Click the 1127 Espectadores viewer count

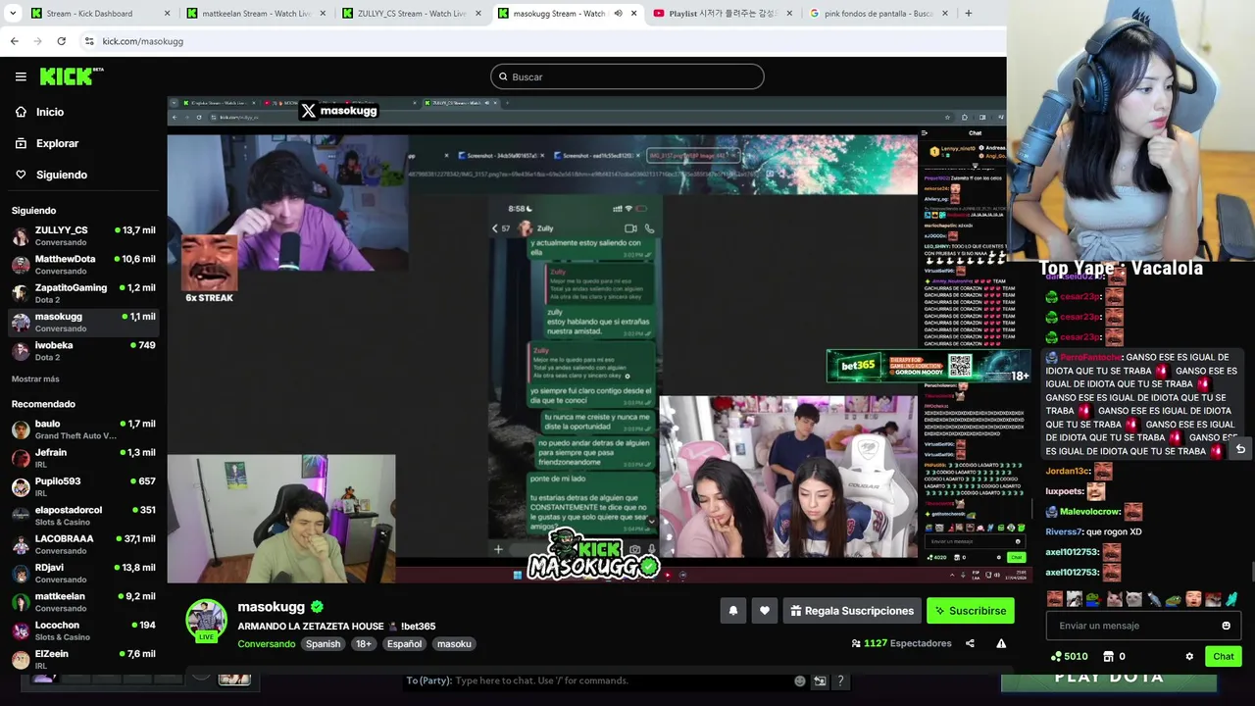901,643
